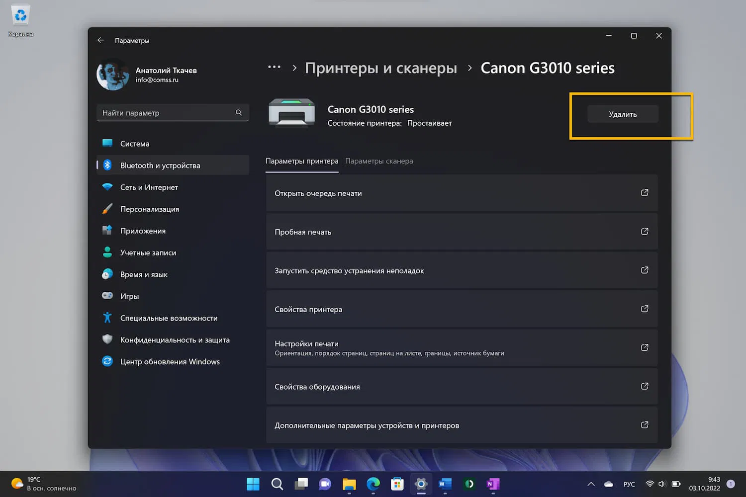The image size is (746, 497).
Task: Open the weather widget showing 19°C
Action: point(44,484)
